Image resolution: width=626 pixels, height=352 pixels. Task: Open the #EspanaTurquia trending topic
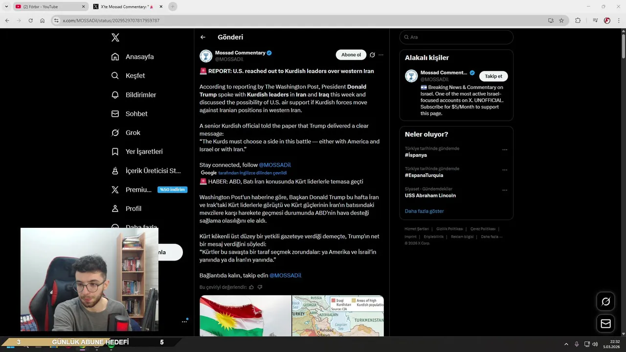(424, 175)
